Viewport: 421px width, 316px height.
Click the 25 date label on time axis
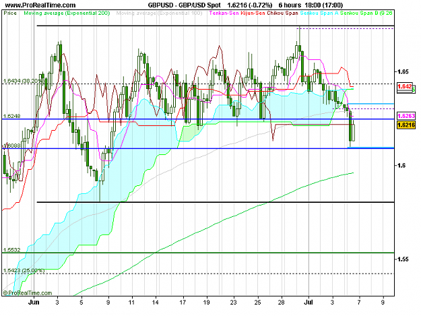[x=257, y=303]
